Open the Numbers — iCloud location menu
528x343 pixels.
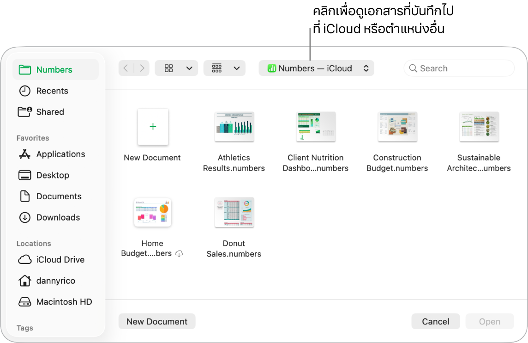click(316, 68)
